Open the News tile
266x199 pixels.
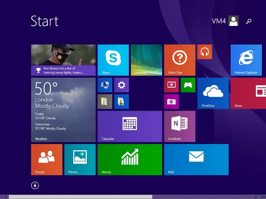coord(248,93)
